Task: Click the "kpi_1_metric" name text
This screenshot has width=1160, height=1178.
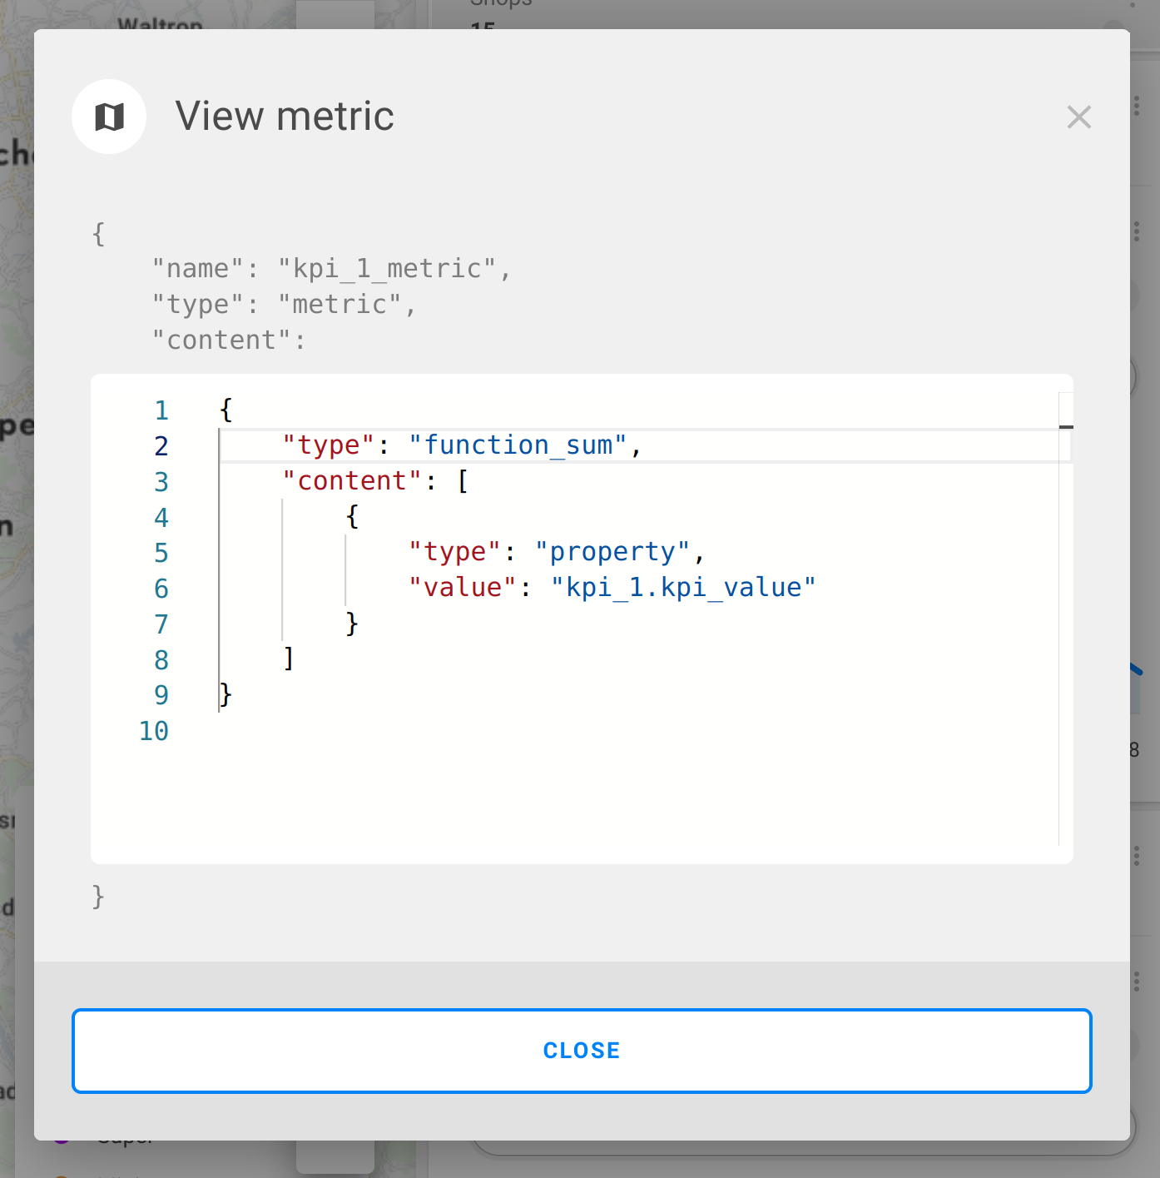Action: [387, 269]
